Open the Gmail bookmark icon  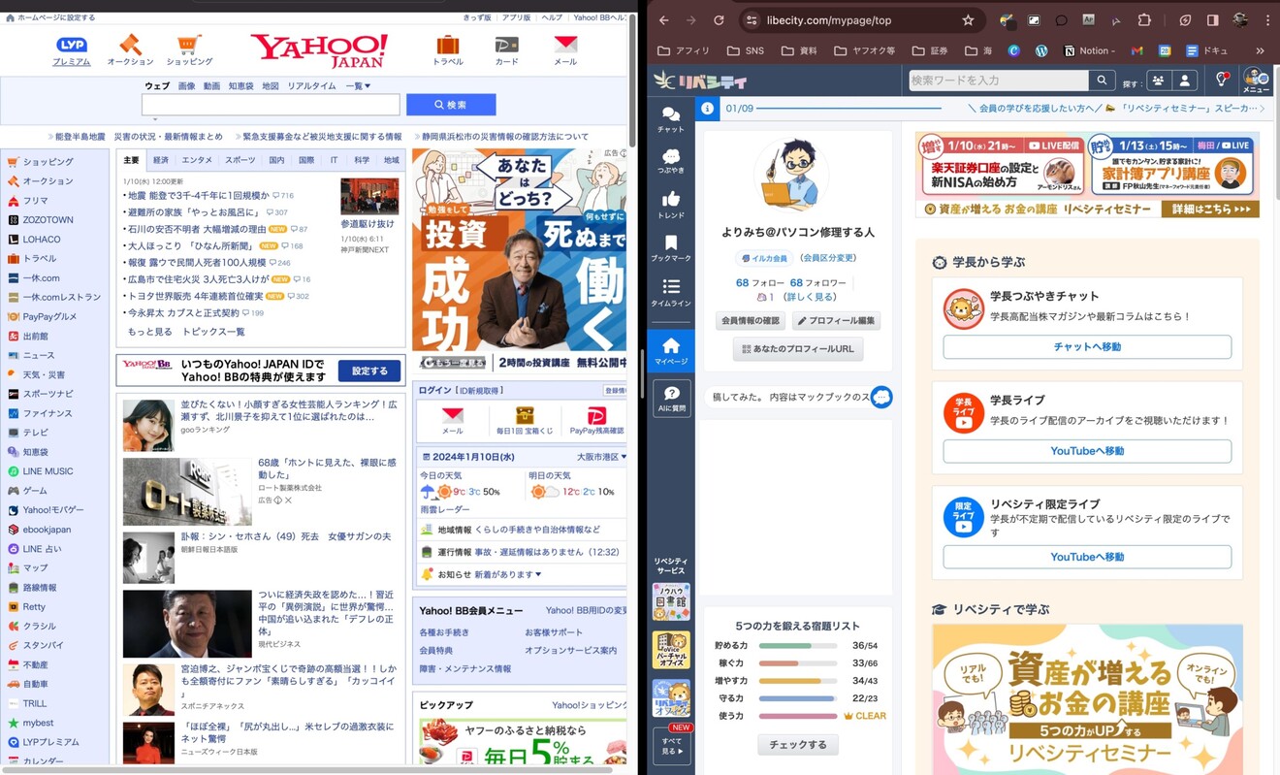pyautogui.click(x=1137, y=50)
